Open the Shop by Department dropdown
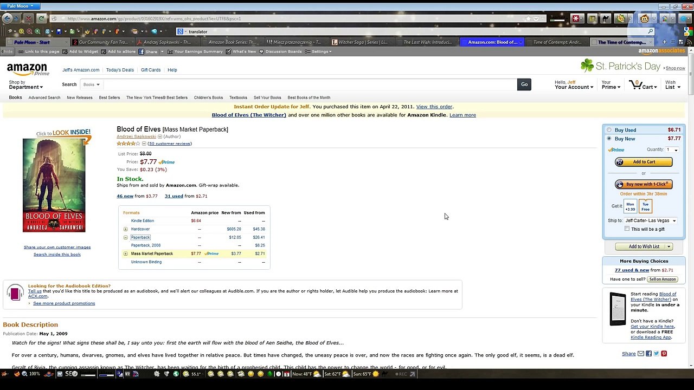 point(25,84)
